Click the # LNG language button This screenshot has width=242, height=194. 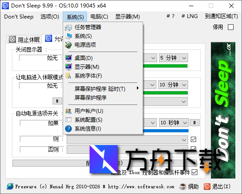[x=190, y=16]
